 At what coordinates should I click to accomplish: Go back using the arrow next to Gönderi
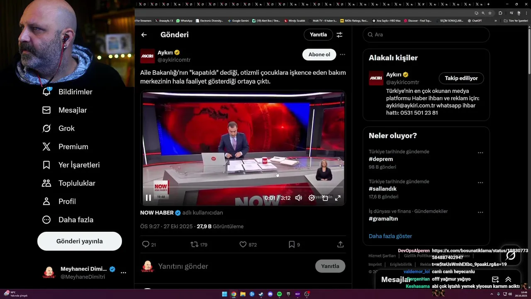click(144, 35)
